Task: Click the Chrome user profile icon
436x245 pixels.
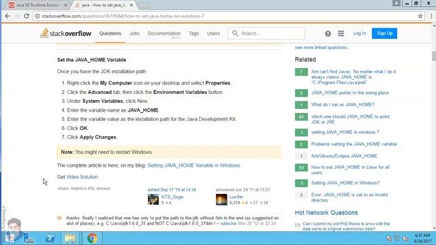Action: tap(396, 3)
